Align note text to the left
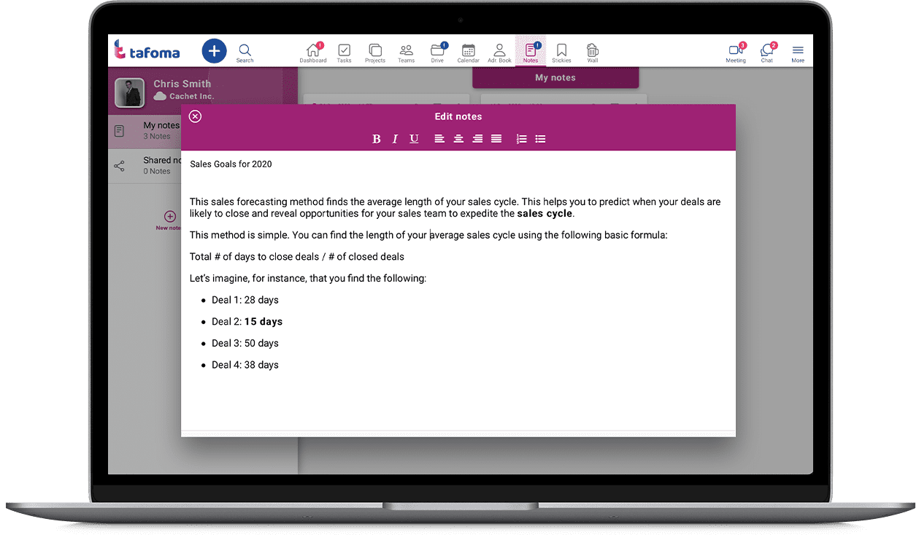Viewport: 919px width, 535px height. (x=439, y=139)
